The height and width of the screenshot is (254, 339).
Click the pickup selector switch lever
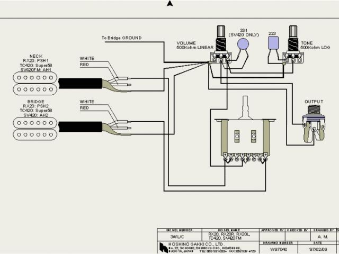point(245,107)
